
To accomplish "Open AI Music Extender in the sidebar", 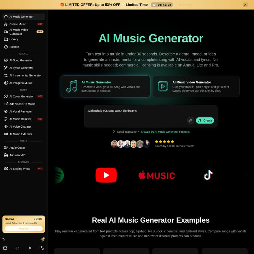I will click(23, 134).
